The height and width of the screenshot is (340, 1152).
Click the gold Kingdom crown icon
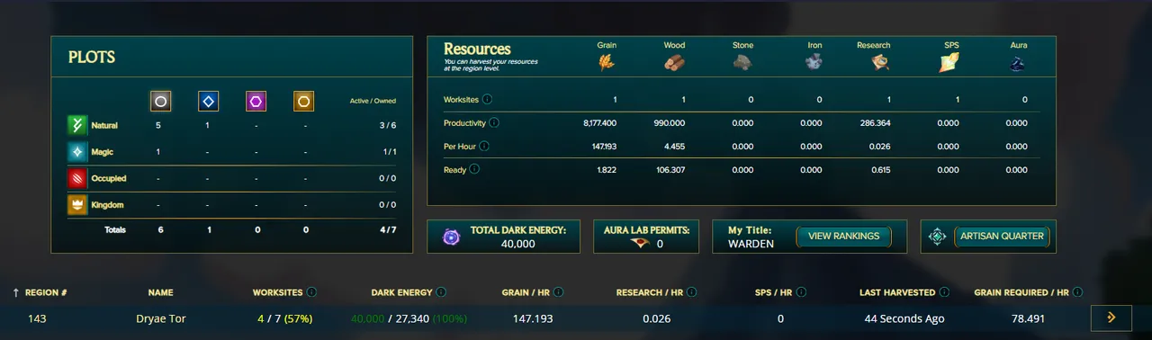77,205
